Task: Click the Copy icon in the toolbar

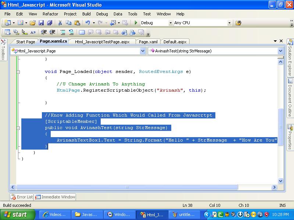Action: pos(68,23)
